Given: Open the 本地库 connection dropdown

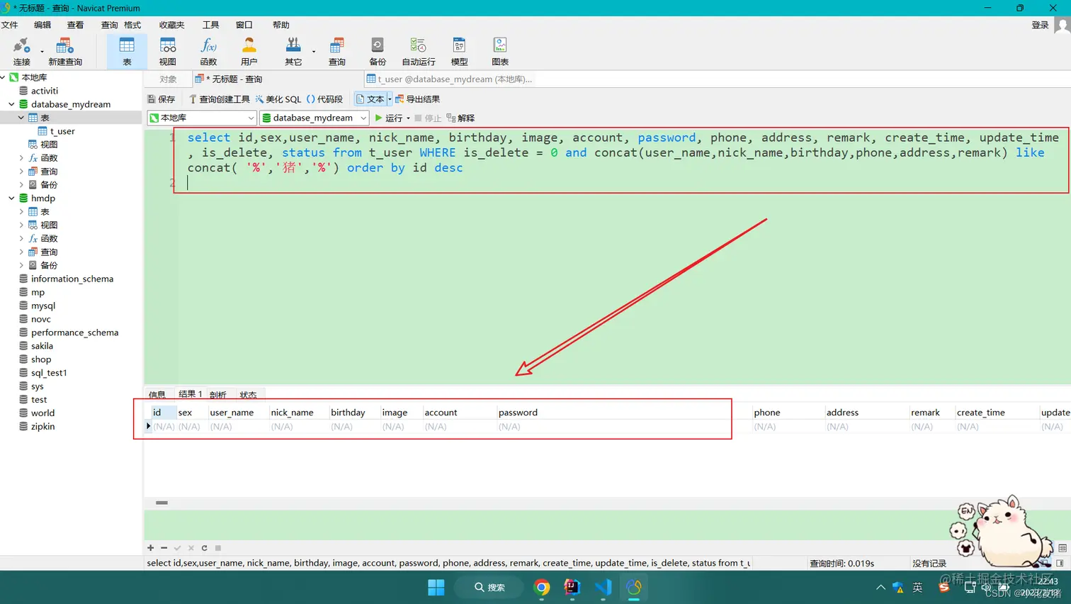Looking at the screenshot, I should tap(202, 118).
